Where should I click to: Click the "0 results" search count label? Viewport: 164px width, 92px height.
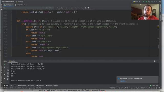click(x=60, y=8)
